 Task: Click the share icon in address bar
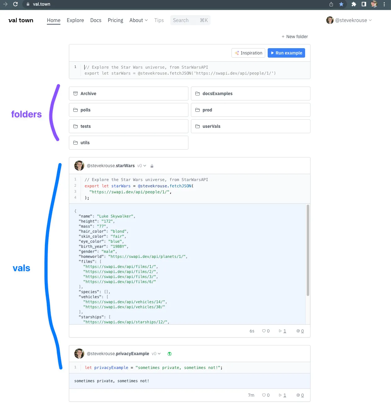point(331,4)
